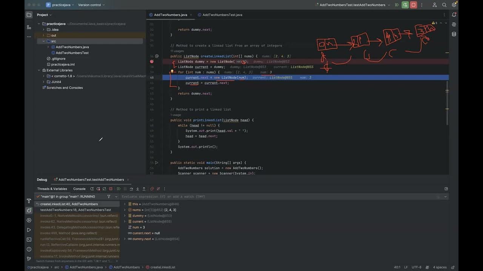483x271 pixels.
Task: Open the Terminal tool window icon
Action: [x=29, y=239]
